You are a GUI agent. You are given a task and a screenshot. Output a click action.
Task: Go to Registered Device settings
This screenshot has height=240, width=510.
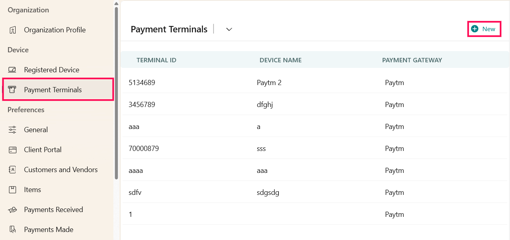point(51,70)
